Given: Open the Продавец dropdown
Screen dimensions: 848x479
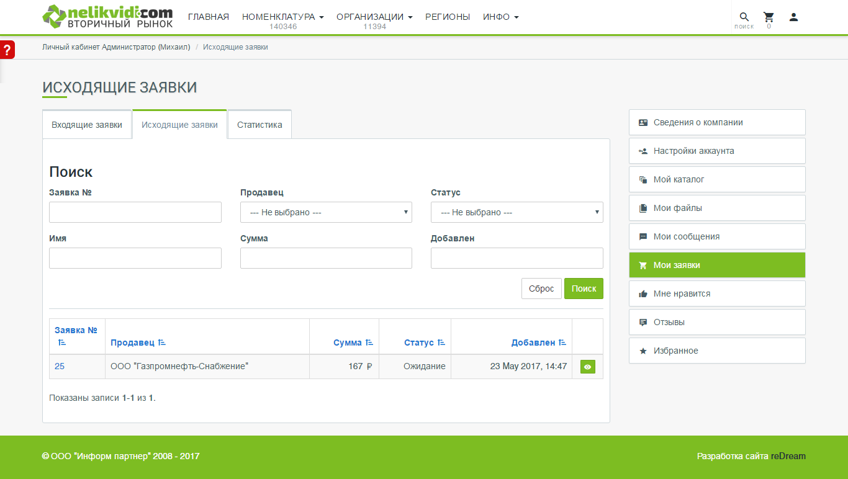Looking at the screenshot, I should 326,212.
